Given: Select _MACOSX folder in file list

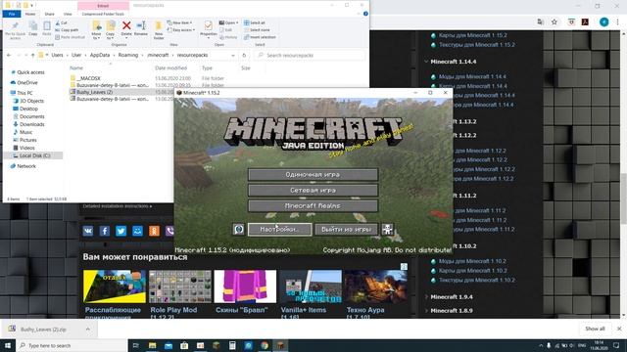Looking at the screenshot, I should tap(88, 78).
